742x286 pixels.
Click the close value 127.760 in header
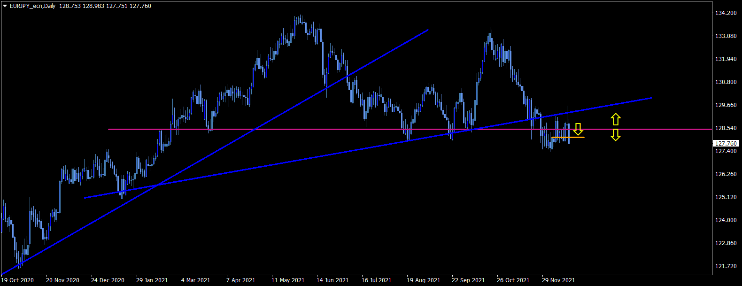(x=140, y=6)
